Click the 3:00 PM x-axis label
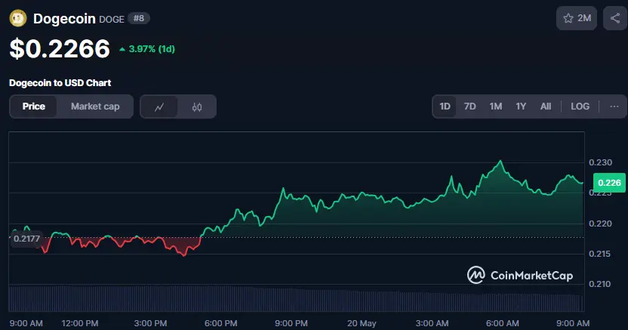 [x=150, y=323]
